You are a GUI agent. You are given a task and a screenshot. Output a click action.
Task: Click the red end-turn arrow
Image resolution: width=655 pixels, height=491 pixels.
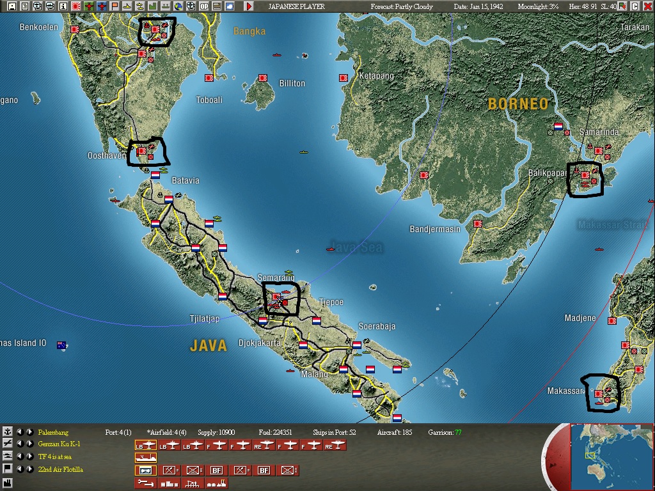[x=249, y=6]
